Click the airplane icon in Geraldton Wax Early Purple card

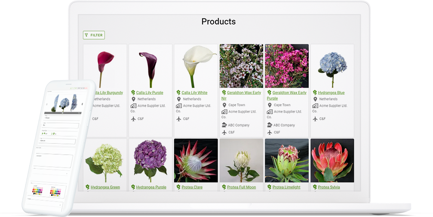pos(270,132)
